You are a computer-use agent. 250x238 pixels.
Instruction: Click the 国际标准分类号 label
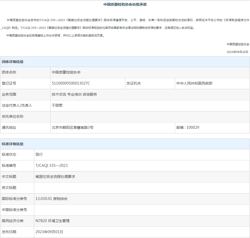click(x=14, y=199)
